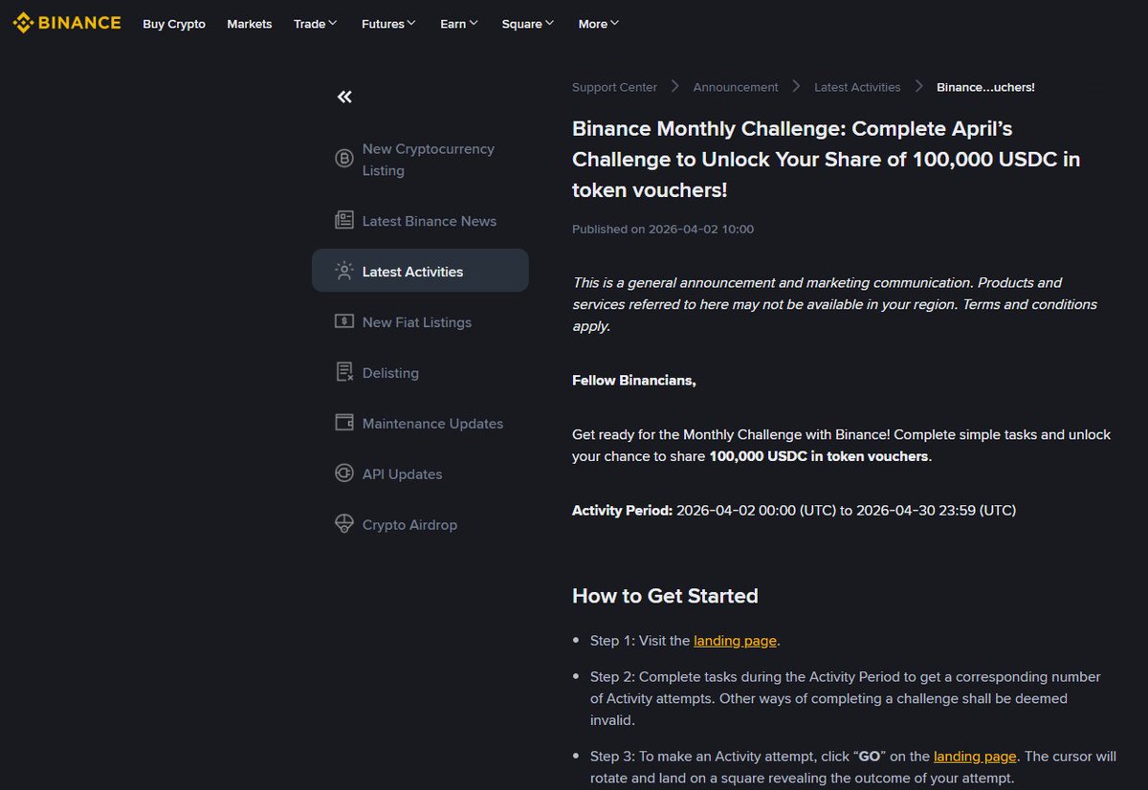
Task: Collapse the sidebar with double-chevron icon
Action: pos(344,97)
